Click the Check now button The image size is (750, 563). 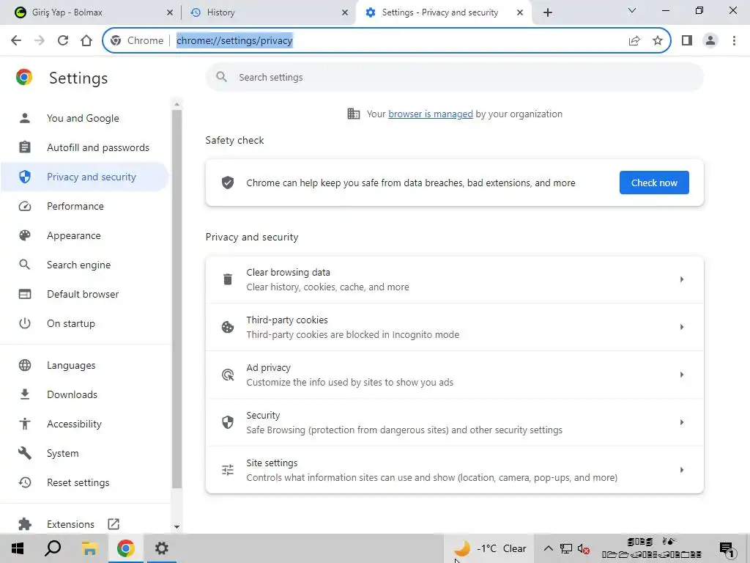point(654,183)
